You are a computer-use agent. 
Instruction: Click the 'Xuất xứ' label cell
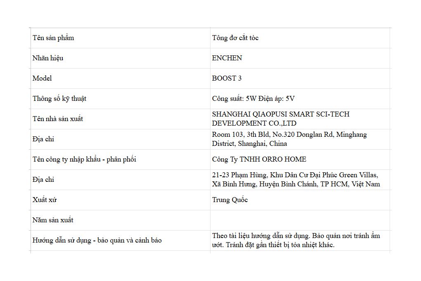tap(120, 200)
